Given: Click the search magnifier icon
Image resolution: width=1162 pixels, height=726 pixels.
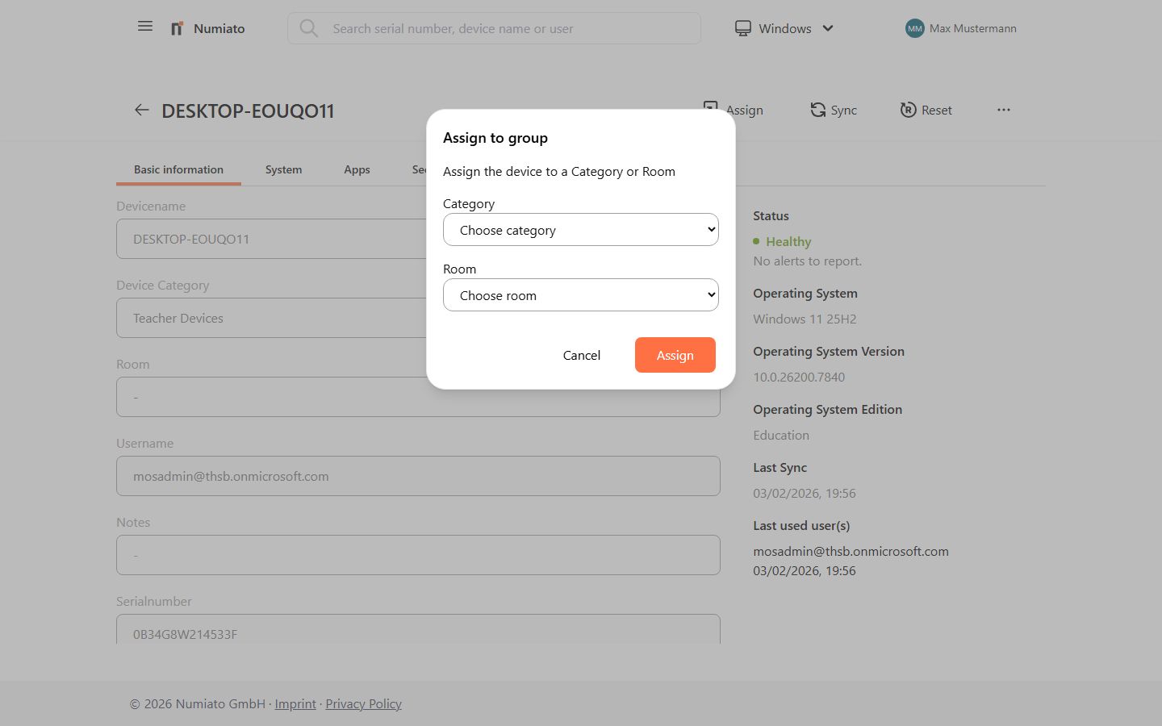Looking at the screenshot, I should 309,28.
